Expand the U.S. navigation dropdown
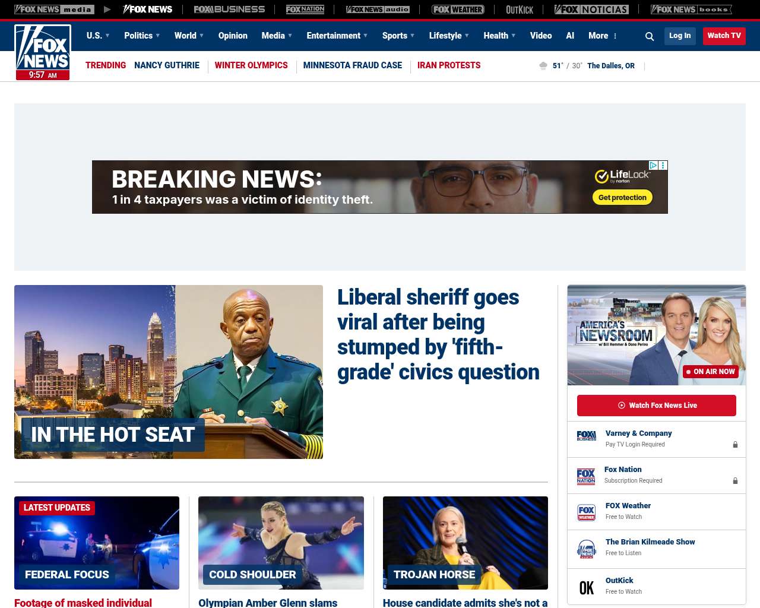This screenshot has height=608, width=760. click(98, 36)
